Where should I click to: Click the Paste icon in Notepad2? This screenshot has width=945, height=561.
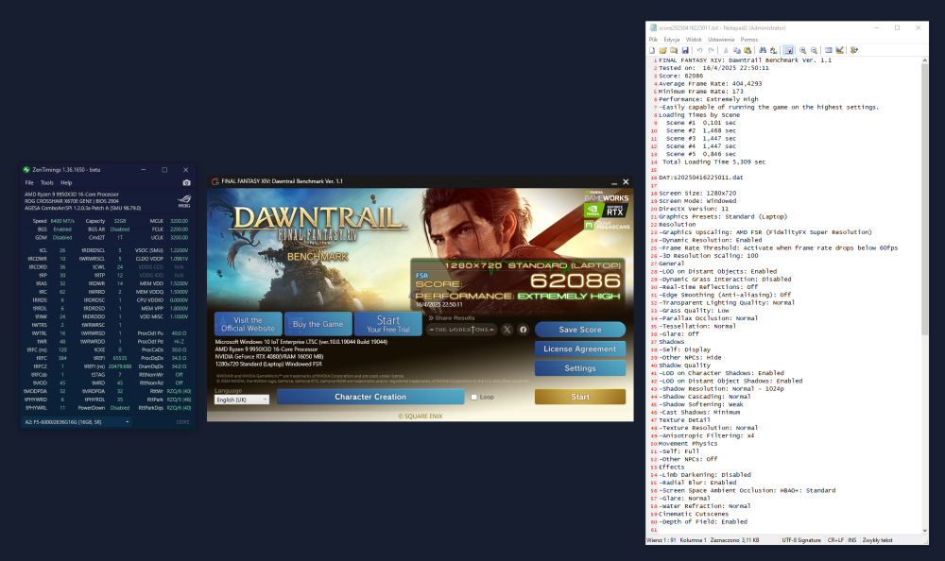coord(747,50)
